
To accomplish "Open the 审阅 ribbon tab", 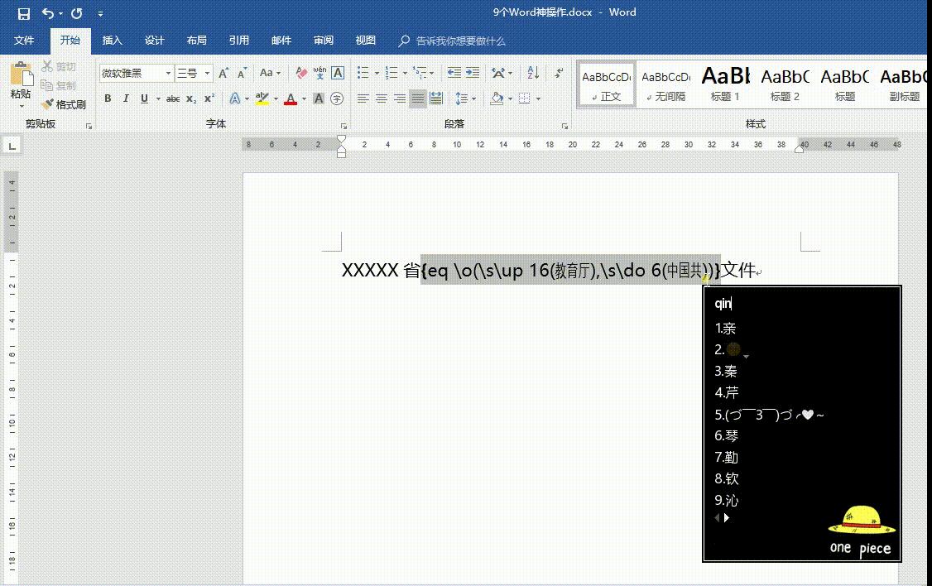I will 323,40.
